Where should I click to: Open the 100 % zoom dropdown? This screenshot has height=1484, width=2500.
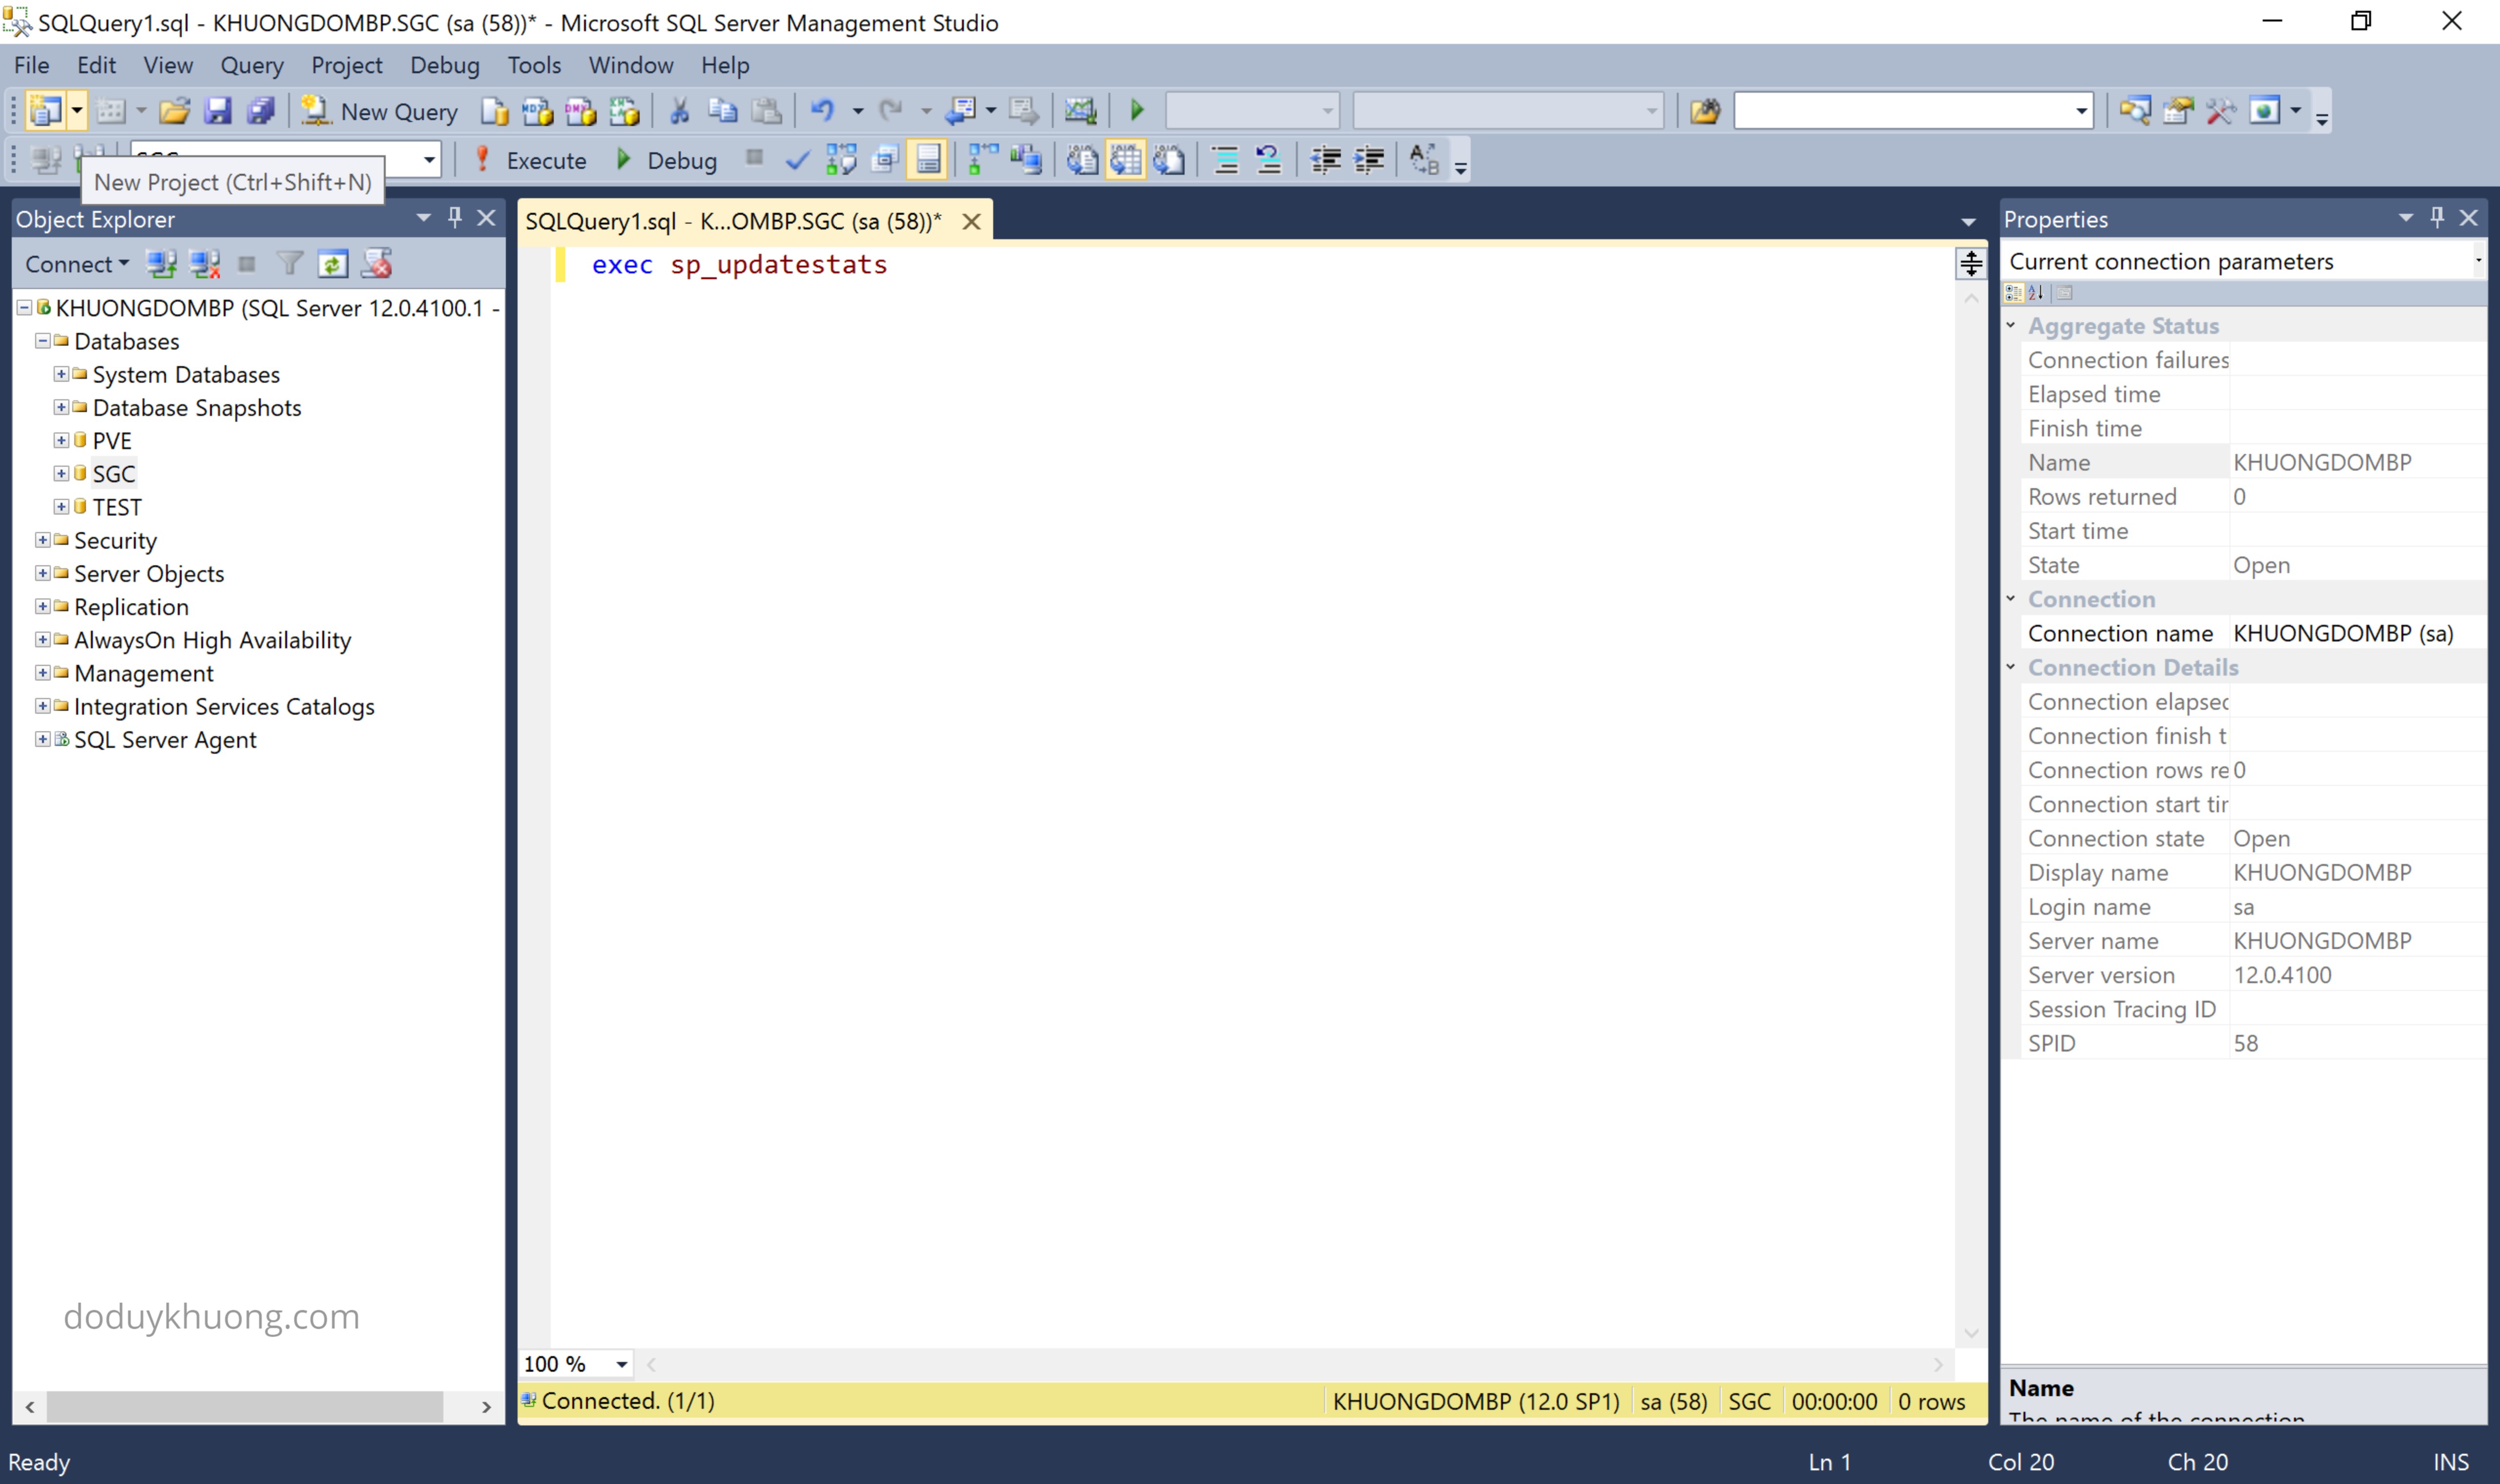[621, 1364]
